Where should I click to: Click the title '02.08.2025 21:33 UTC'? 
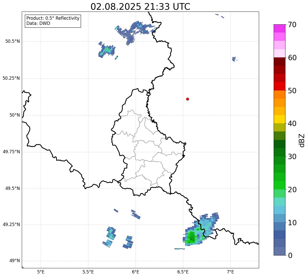click(140, 7)
